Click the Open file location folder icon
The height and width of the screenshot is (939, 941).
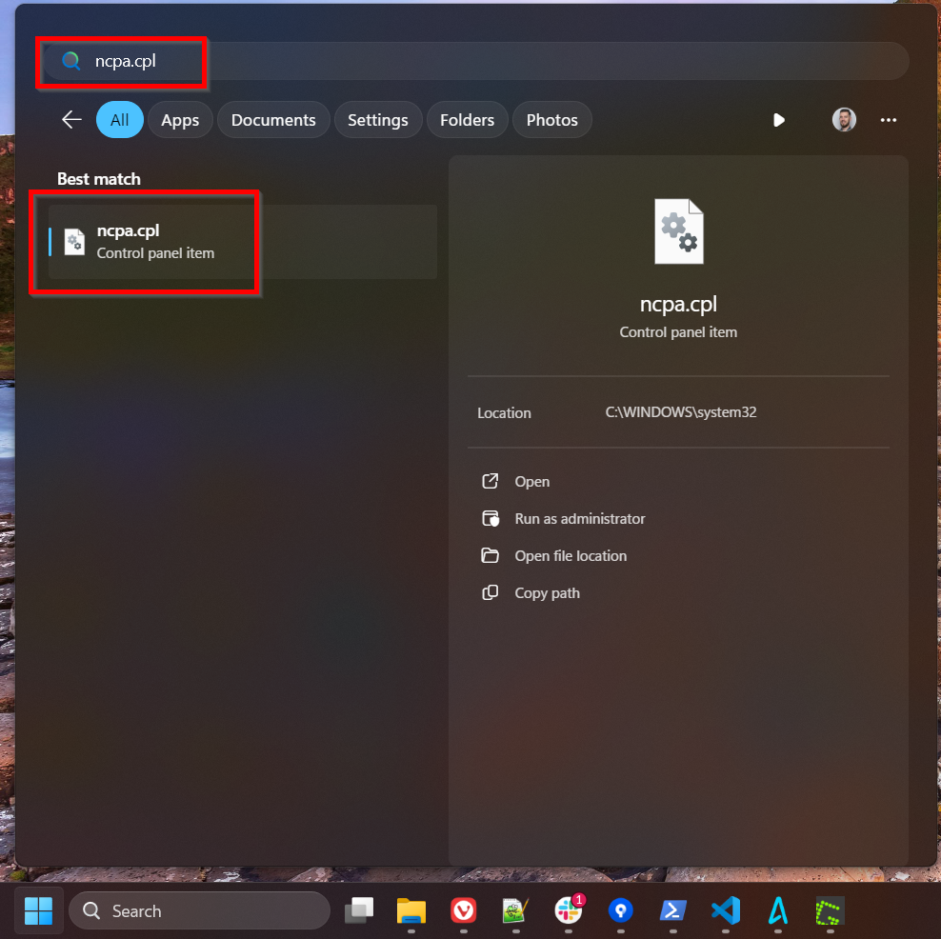click(x=490, y=555)
